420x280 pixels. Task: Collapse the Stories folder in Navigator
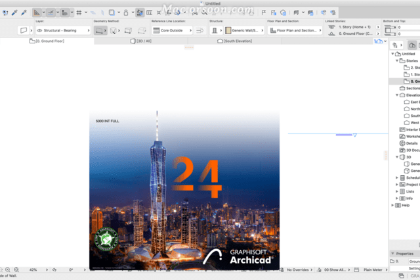click(x=397, y=61)
